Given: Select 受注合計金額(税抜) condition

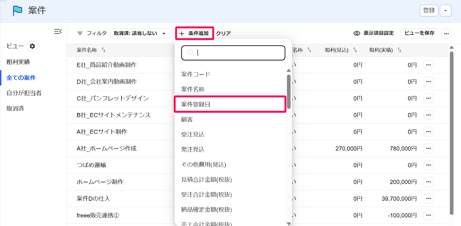Looking at the screenshot, I should (206, 194).
